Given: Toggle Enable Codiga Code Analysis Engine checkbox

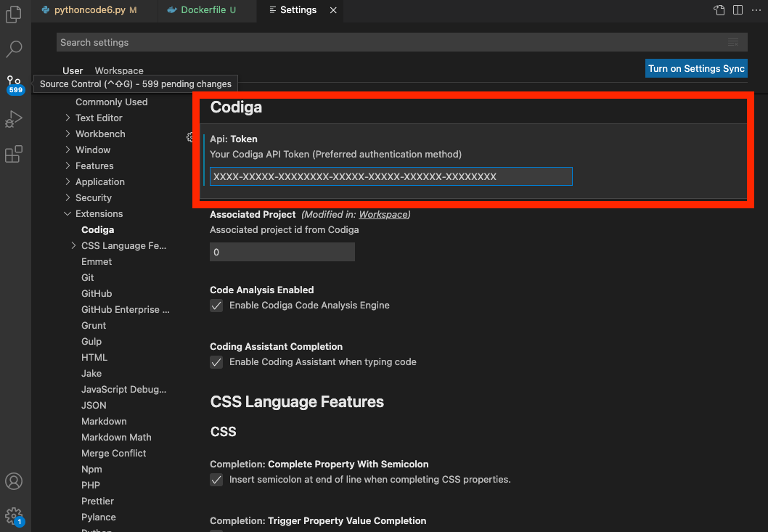Looking at the screenshot, I should tap(216, 306).
